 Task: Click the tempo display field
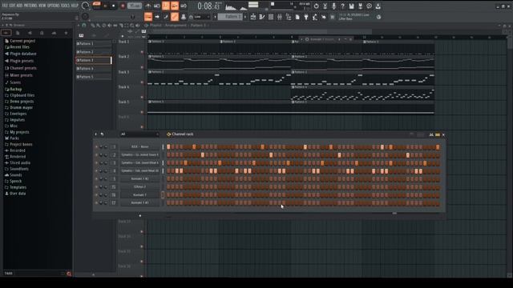(135, 6)
